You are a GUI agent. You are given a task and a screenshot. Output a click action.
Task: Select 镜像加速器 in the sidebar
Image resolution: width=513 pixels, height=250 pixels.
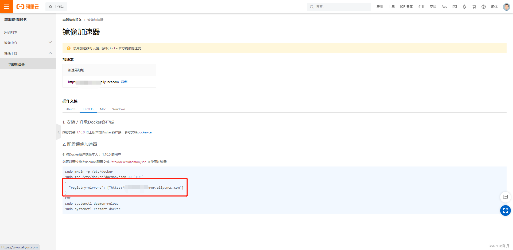click(28, 64)
